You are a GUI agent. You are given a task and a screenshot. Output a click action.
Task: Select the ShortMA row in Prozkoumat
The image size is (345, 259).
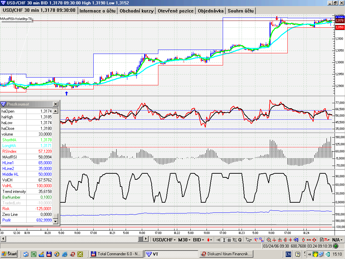[27, 140]
